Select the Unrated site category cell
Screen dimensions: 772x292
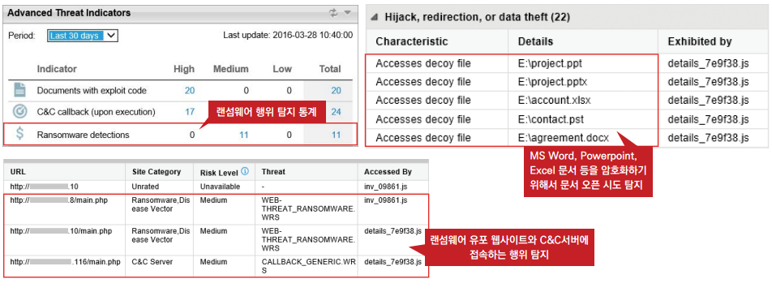coord(144,187)
